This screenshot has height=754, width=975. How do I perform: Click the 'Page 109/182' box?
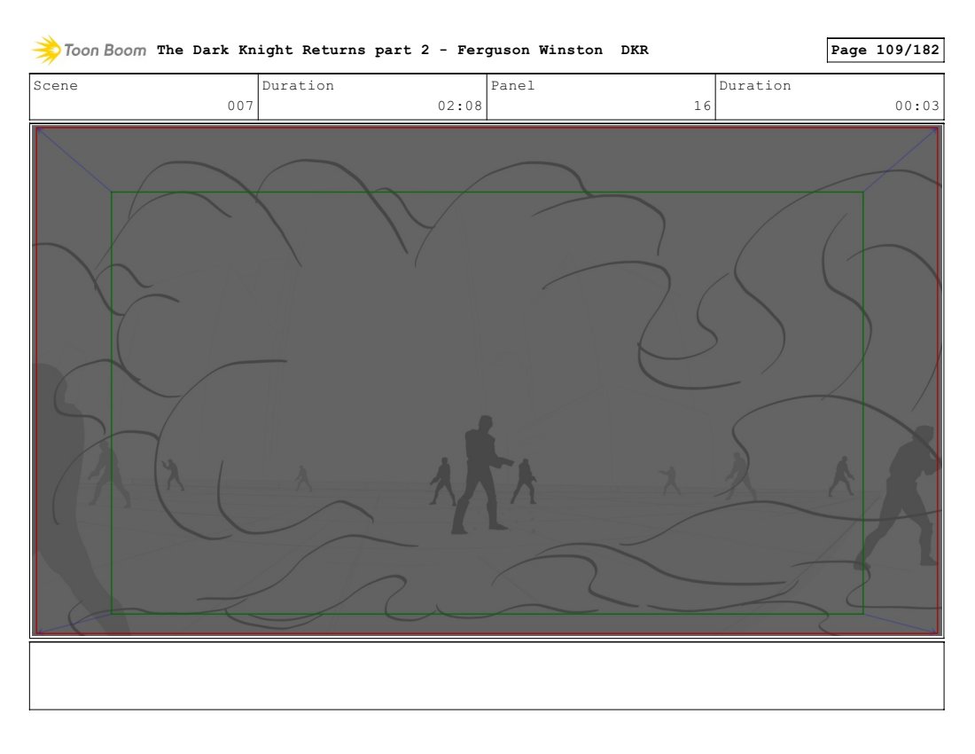pos(885,50)
